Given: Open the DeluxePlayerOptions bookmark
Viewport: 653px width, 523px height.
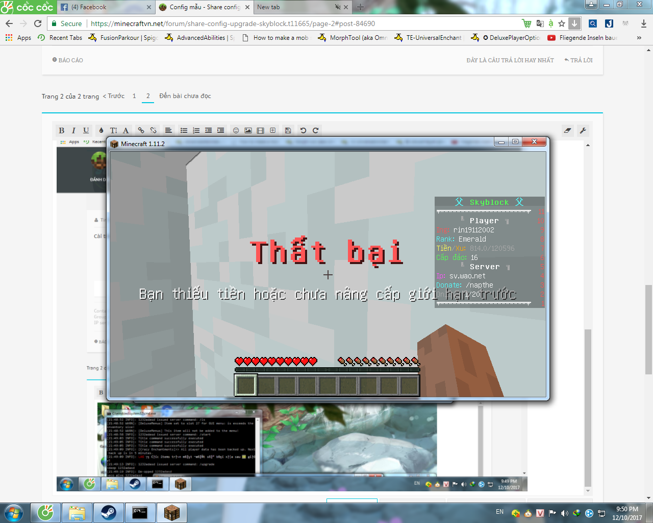Looking at the screenshot, I should (x=506, y=38).
